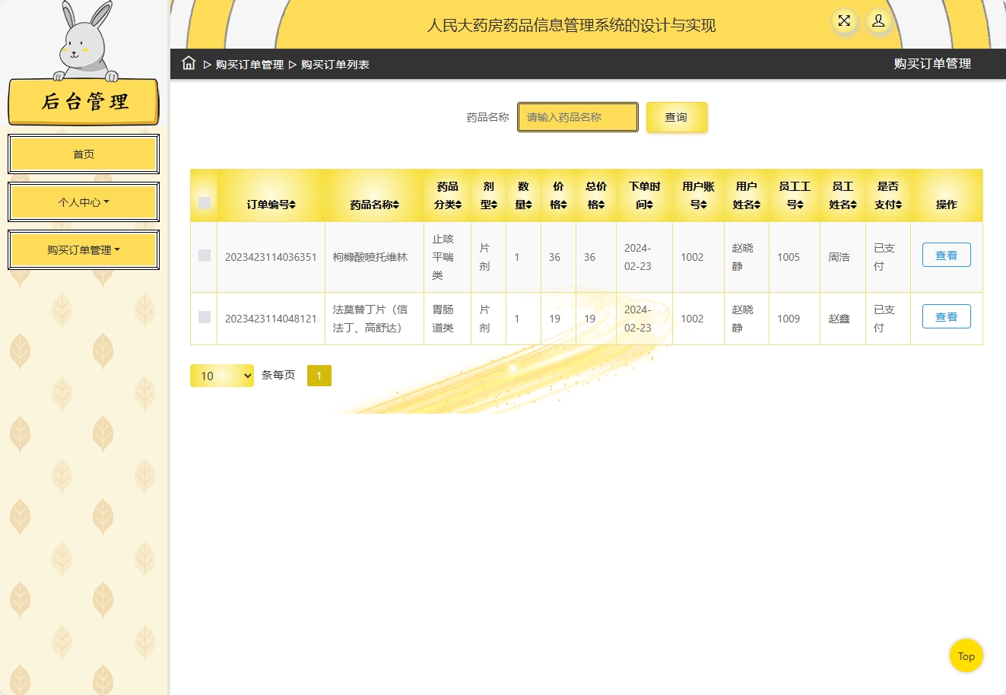Sort table by 药品名称 column
The height and width of the screenshot is (695, 1006).
click(374, 205)
